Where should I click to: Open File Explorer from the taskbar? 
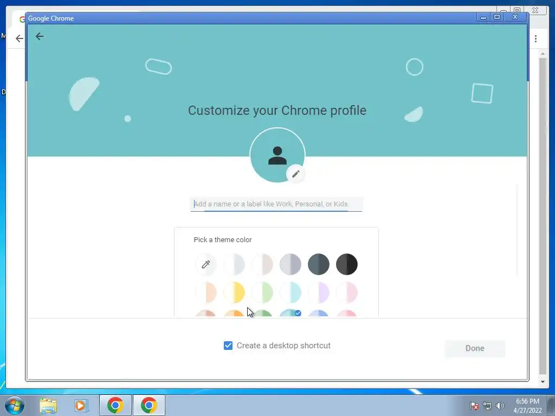coord(48,405)
